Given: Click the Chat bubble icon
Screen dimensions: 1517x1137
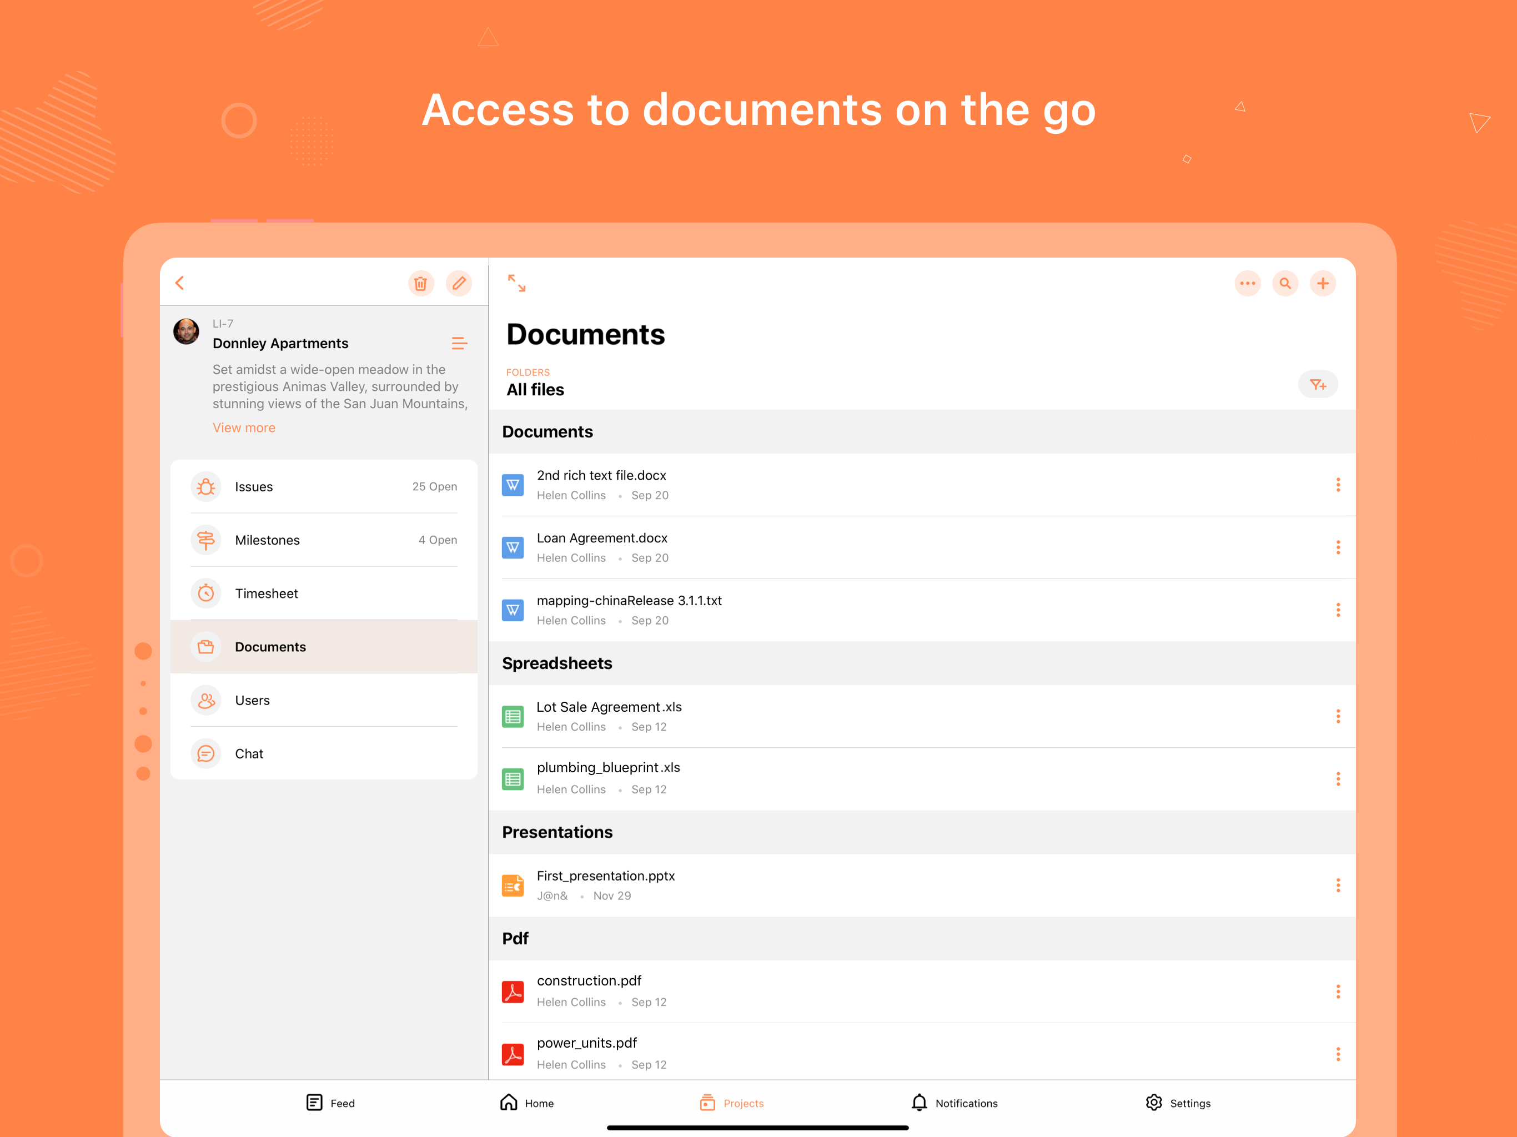Looking at the screenshot, I should [206, 754].
